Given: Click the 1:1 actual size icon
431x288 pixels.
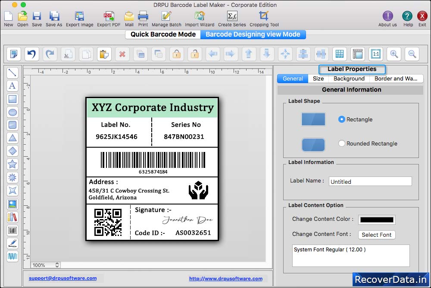Looking at the screenshot, I should coord(376,54).
